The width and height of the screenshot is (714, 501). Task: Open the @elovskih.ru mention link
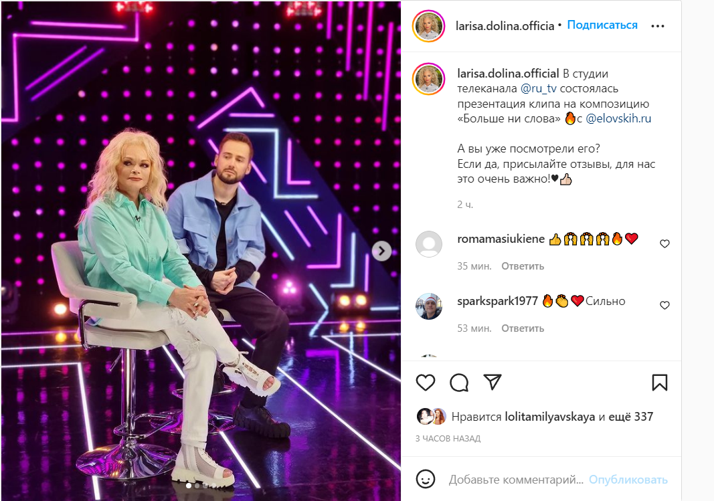pyautogui.click(x=618, y=119)
